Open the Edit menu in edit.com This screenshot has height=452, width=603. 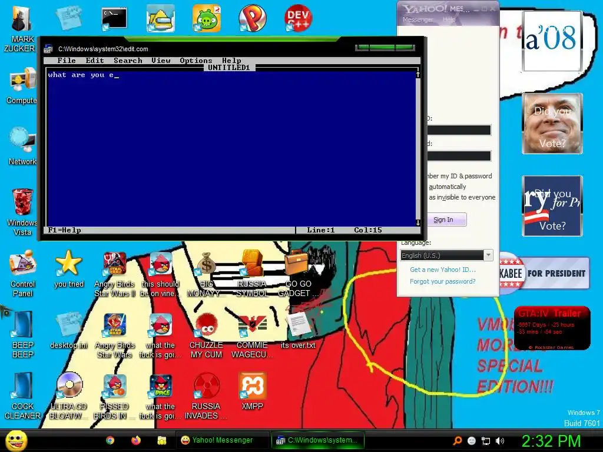[x=95, y=61]
